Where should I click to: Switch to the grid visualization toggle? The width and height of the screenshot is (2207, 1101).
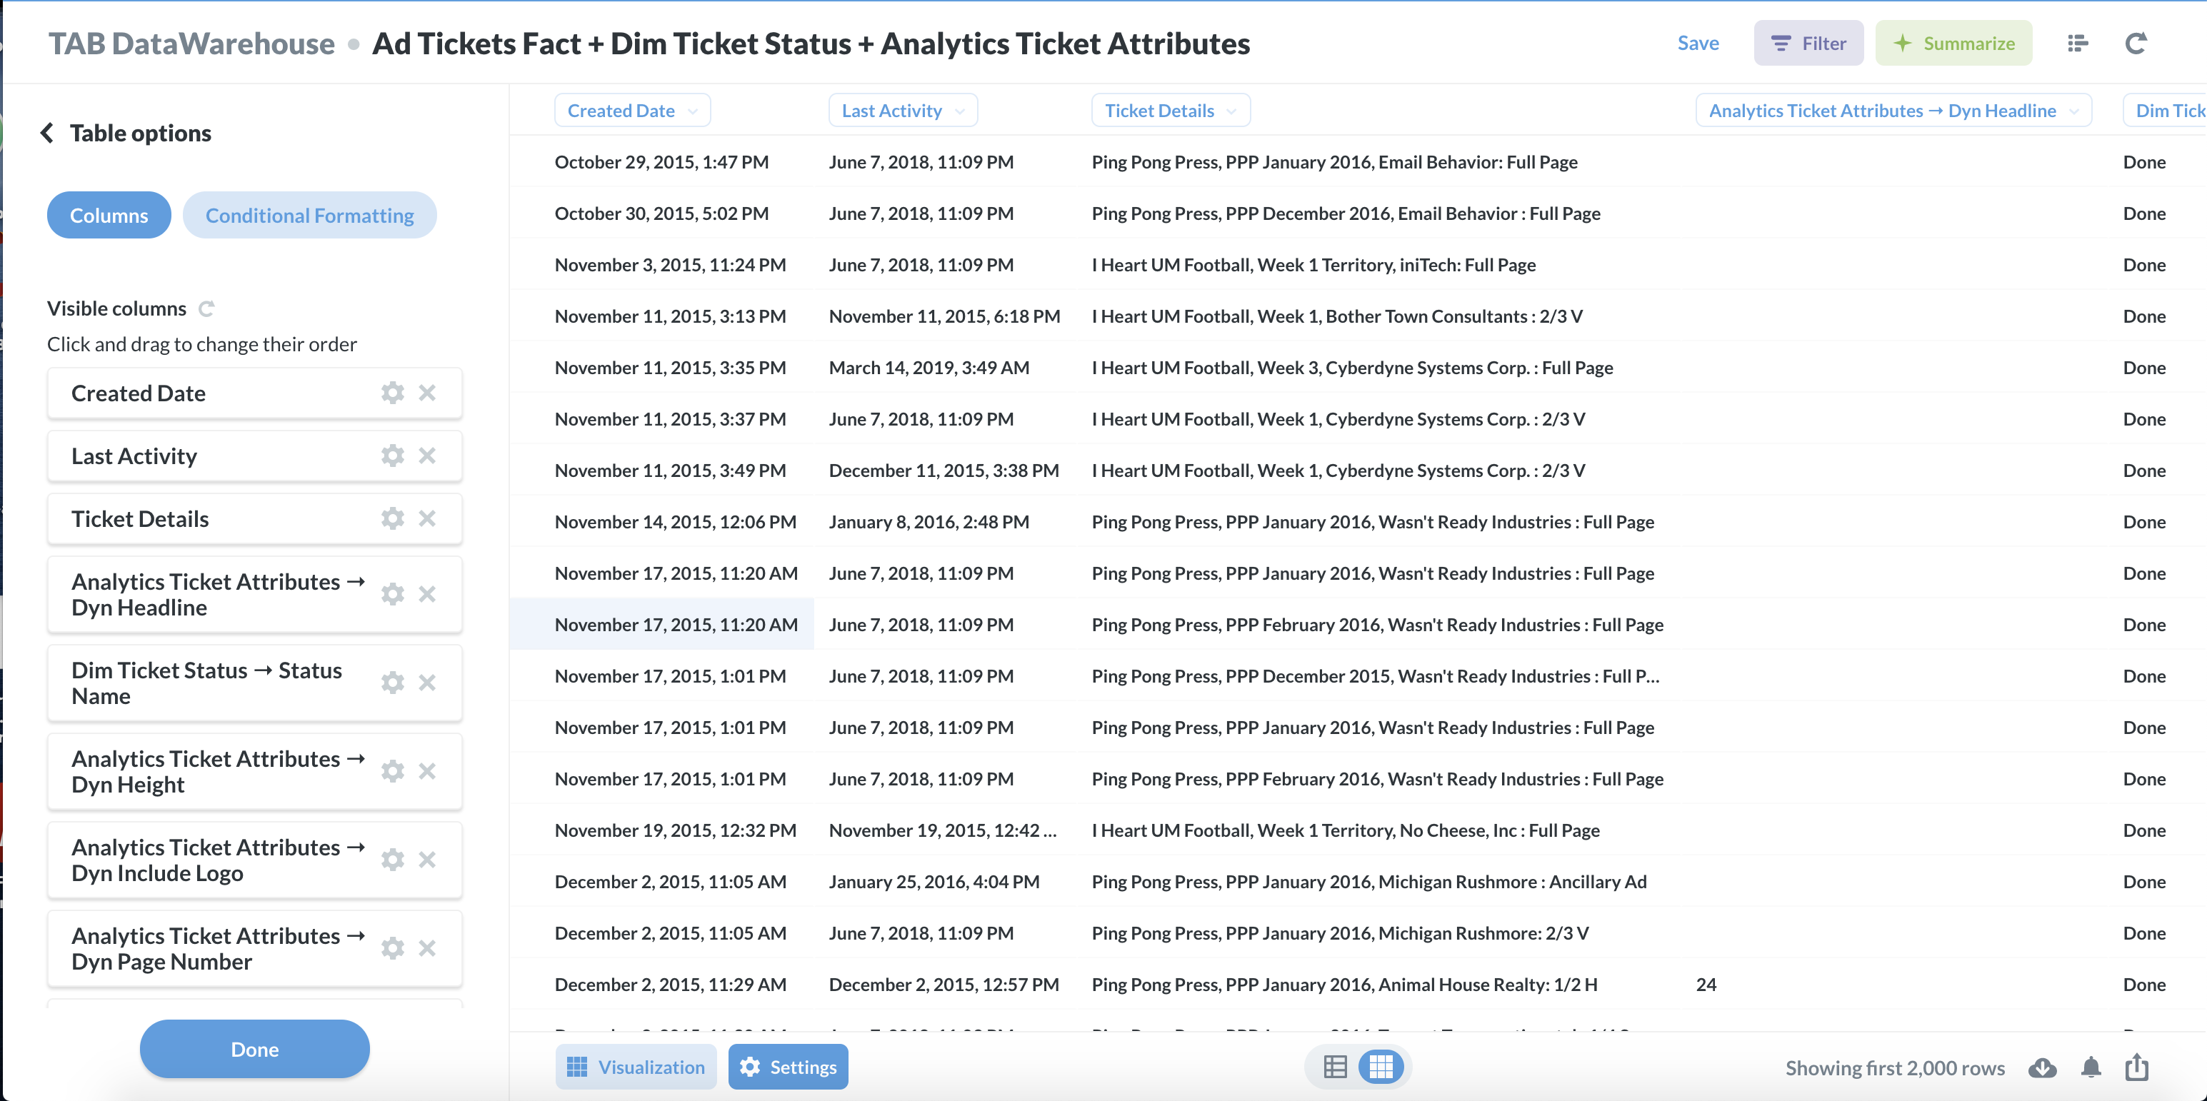tap(1381, 1067)
